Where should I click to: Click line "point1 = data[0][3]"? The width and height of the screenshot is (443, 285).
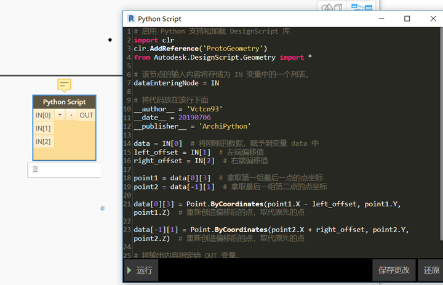click(x=172, y=178)
